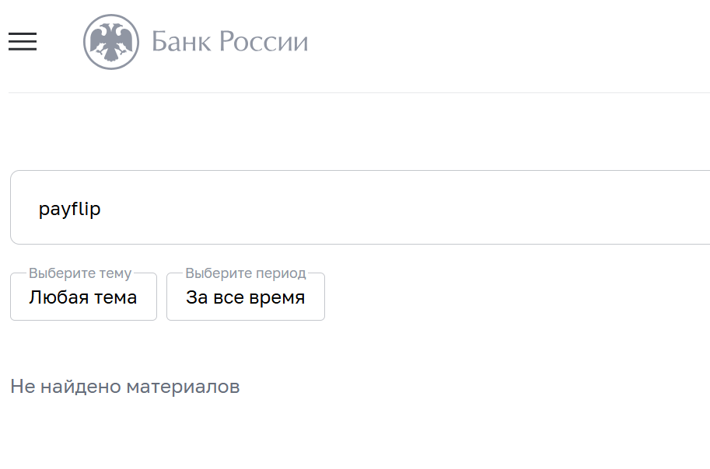Click the top-left menu icon with three lines
710x469 pixels.
[x=22, y=42]
